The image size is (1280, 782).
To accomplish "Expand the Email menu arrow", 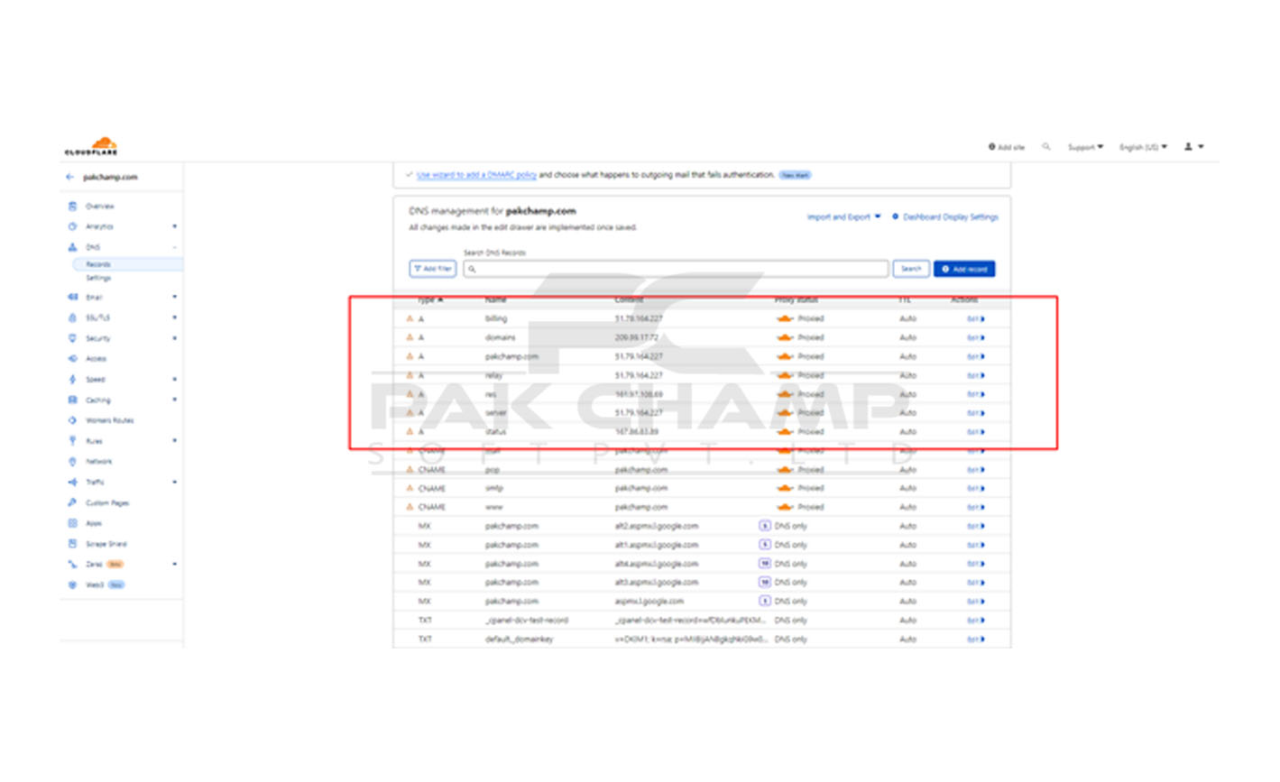I will pos(174,297).
